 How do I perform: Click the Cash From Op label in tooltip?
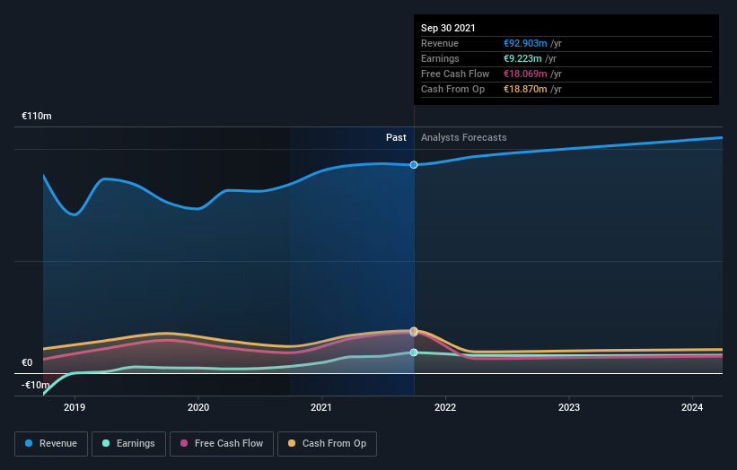pyautogui.click(x=452, y=89)
